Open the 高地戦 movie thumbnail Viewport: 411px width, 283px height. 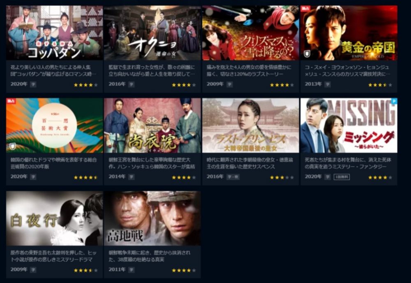tap(152, 218)
